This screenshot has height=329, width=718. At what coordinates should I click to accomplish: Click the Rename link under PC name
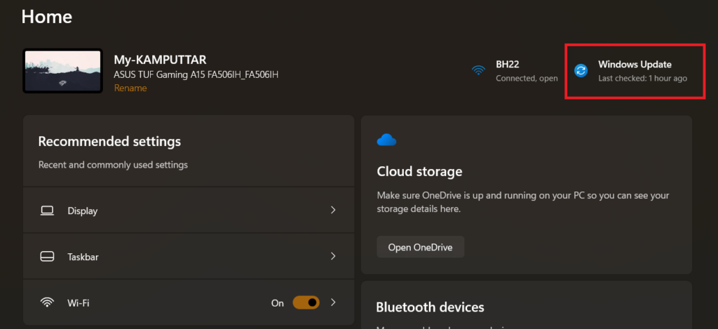click(x=130, y=88)
